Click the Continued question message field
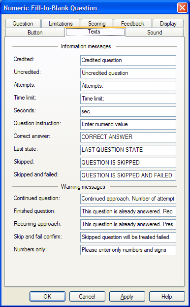190x307 pixels. coord(128,199)
